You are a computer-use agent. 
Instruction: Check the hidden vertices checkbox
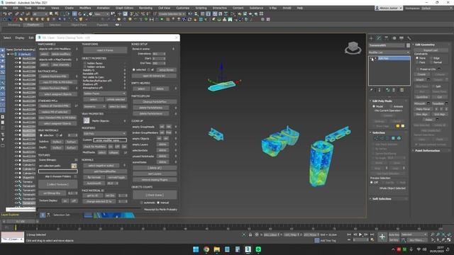[x=85, y=67]
